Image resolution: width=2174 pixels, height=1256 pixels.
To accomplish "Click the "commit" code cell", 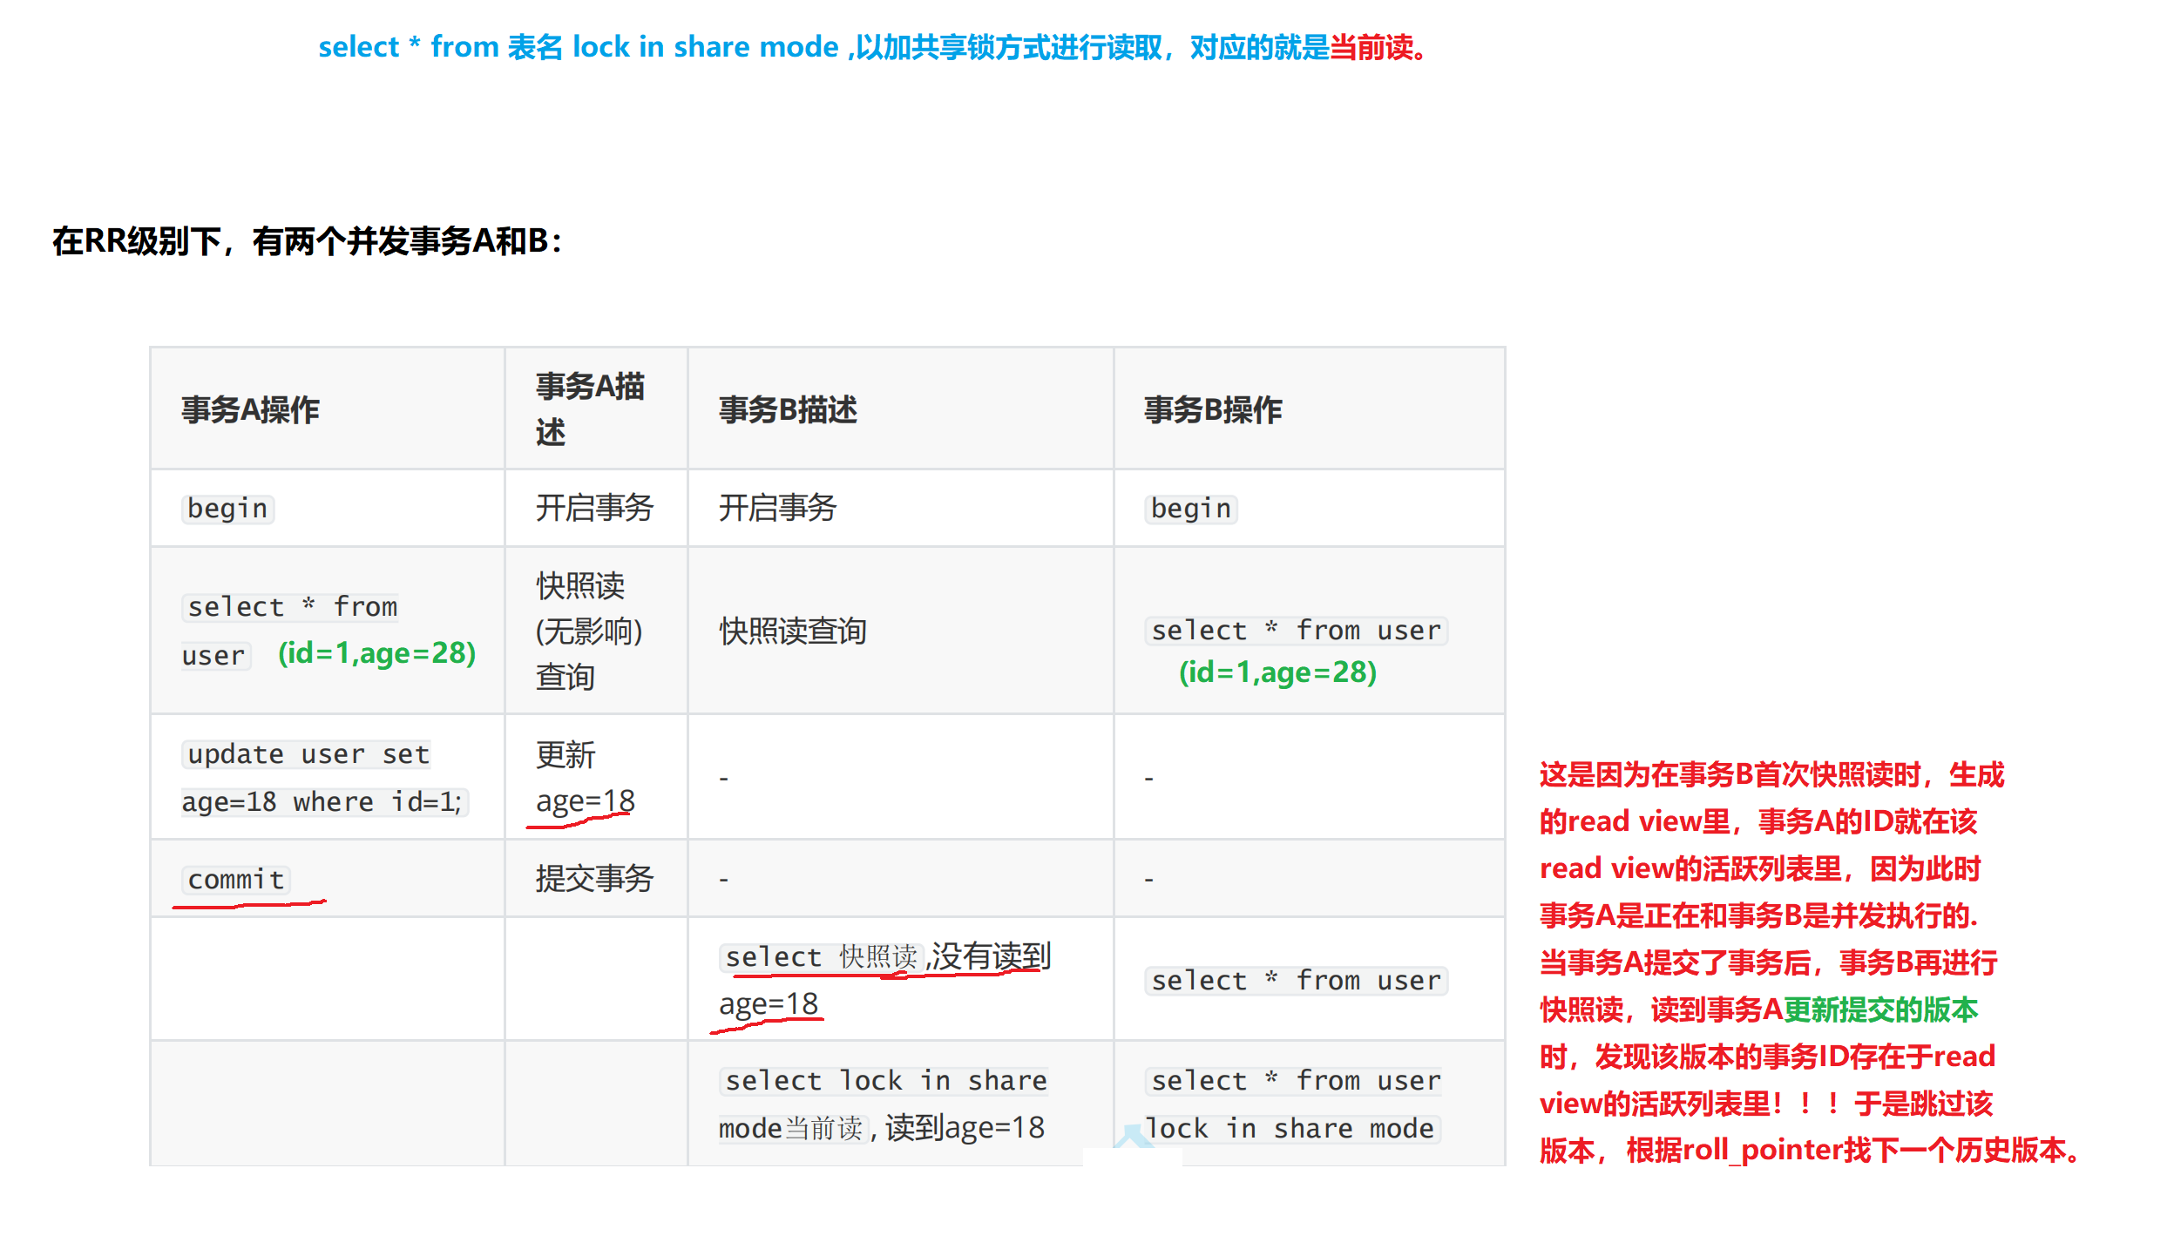I will click(x=234, y=879).
